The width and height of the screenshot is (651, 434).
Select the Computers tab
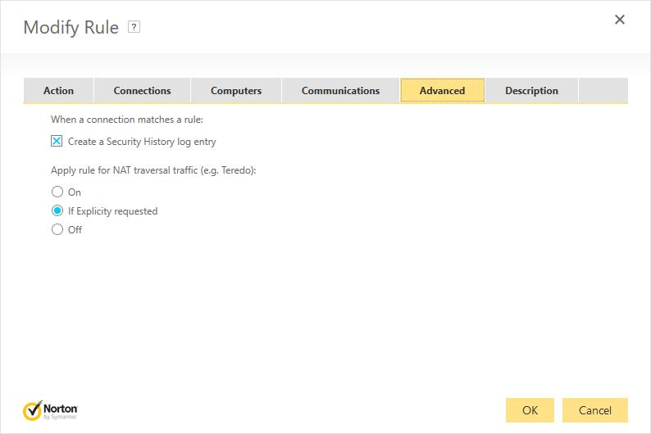coord(236,90)
